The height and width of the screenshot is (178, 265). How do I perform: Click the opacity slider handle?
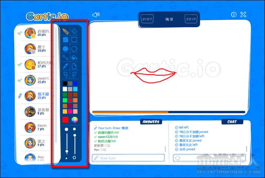75,136
